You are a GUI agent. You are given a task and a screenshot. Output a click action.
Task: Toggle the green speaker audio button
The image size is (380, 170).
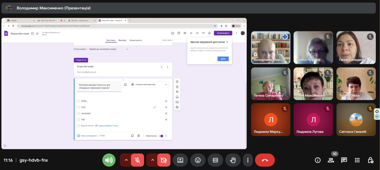click(x=109, y=160)
